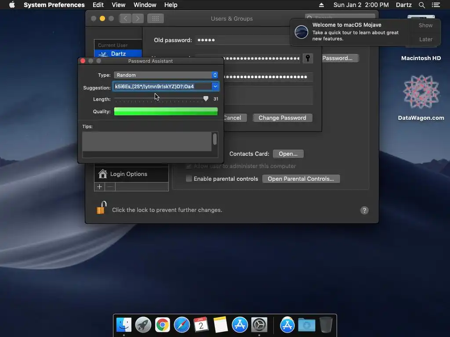
Task: Open the Edit menu
Action: click(98, 5)
